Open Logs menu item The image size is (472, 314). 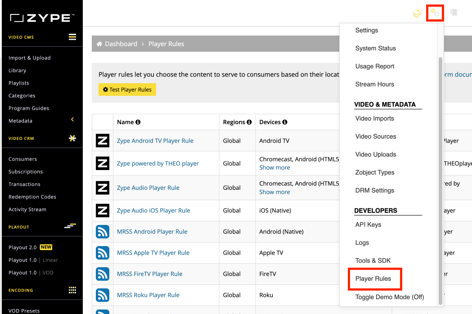pos(362,242)
